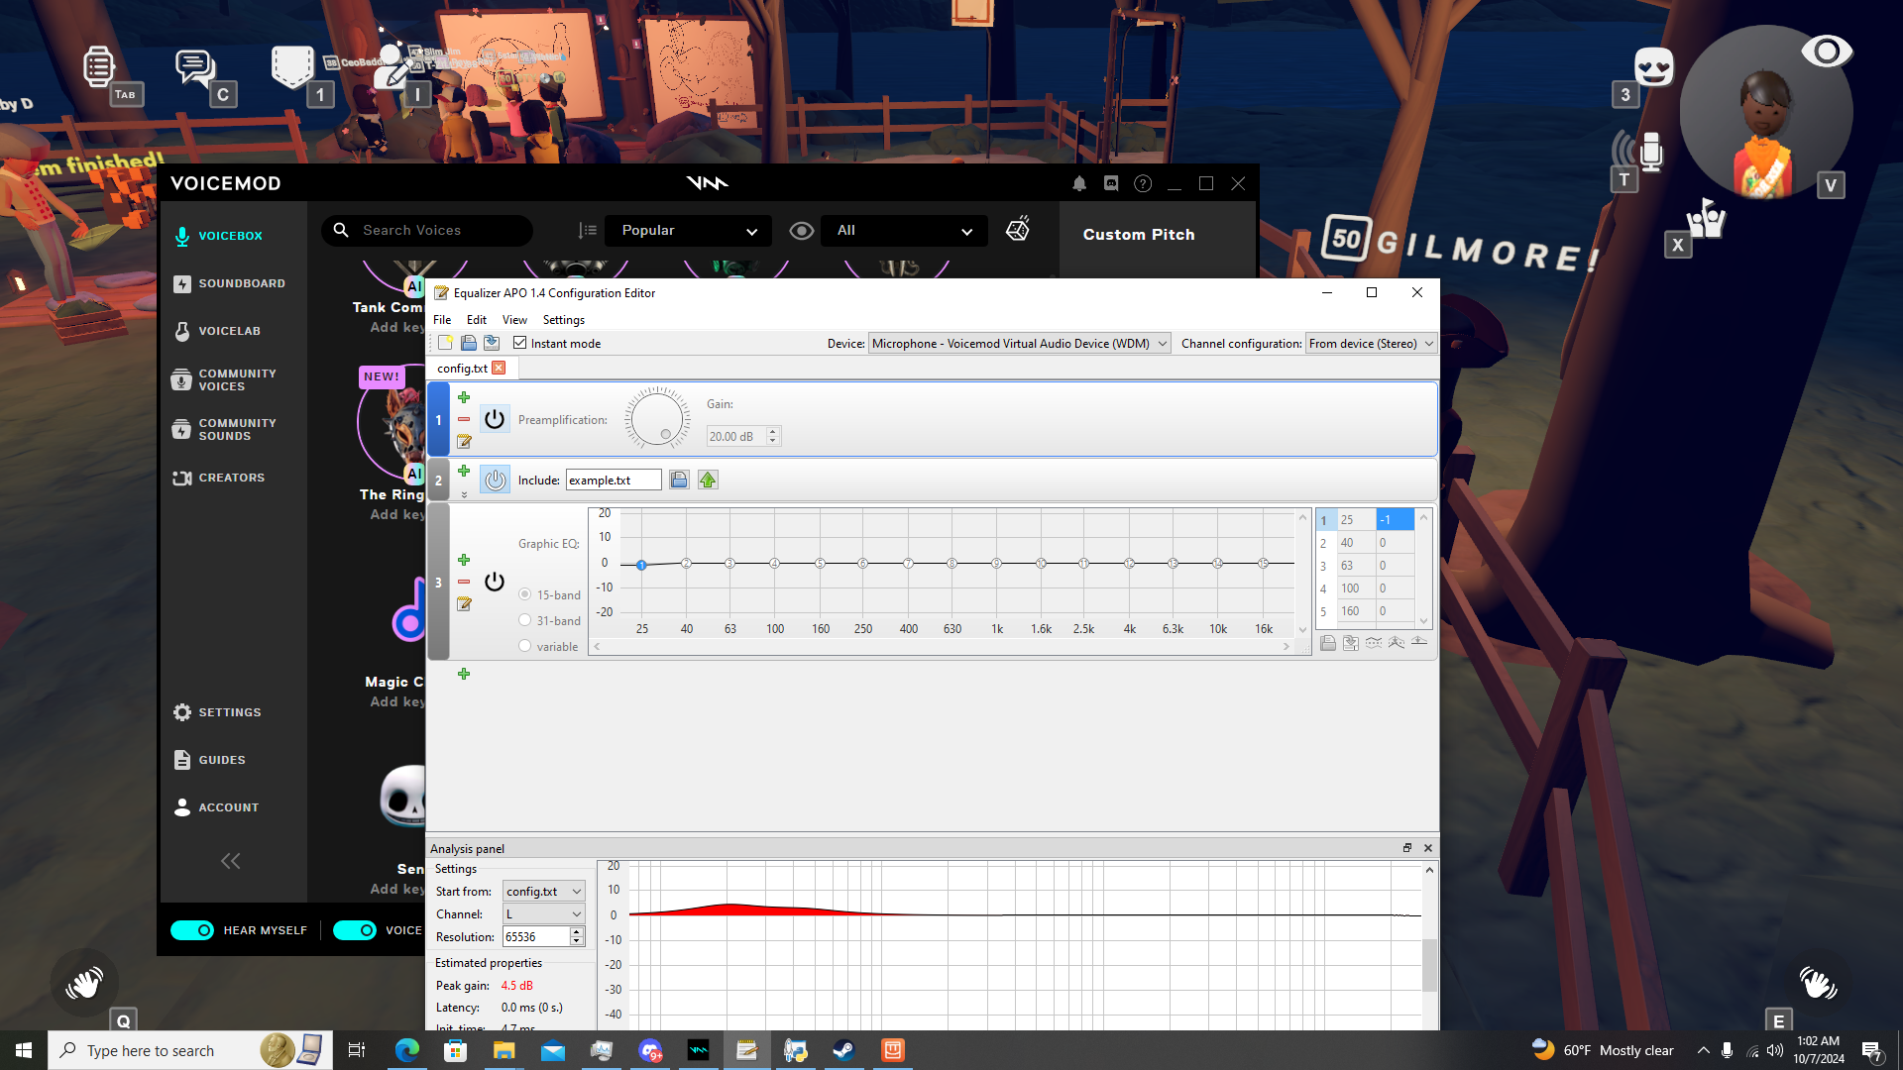Click the Graphic EQ filter edit icon
1903x1070 pixels.
pos(464,604)
